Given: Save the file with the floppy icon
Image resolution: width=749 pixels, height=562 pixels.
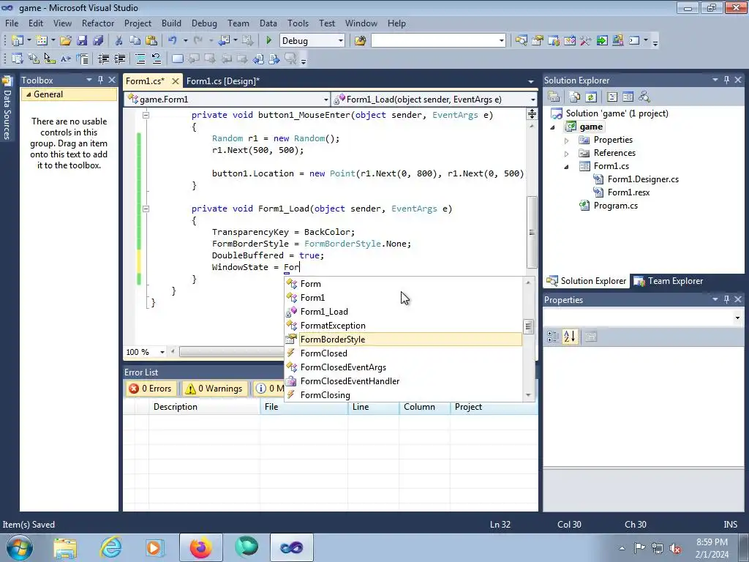Looking at the screenshot, I should 82,41.
